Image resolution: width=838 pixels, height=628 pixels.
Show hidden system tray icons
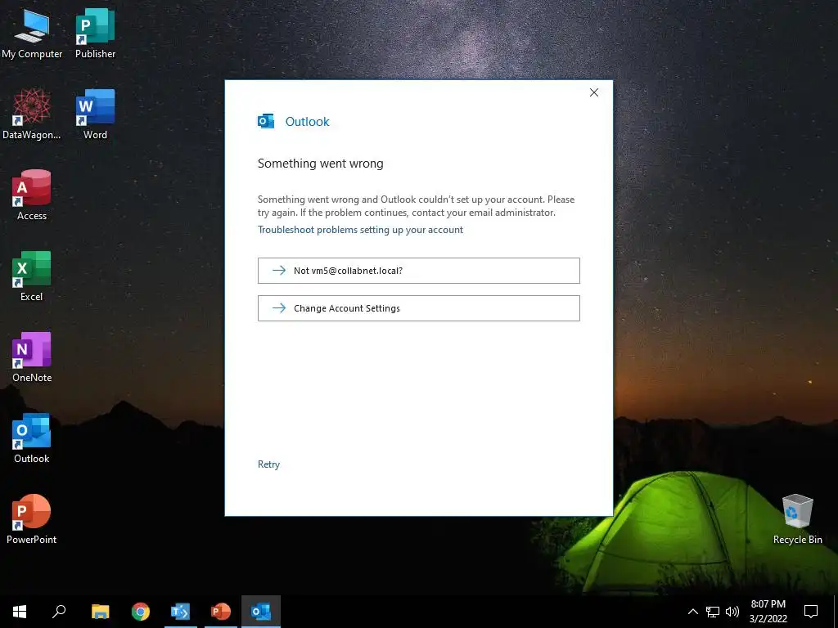click(692, 612)
